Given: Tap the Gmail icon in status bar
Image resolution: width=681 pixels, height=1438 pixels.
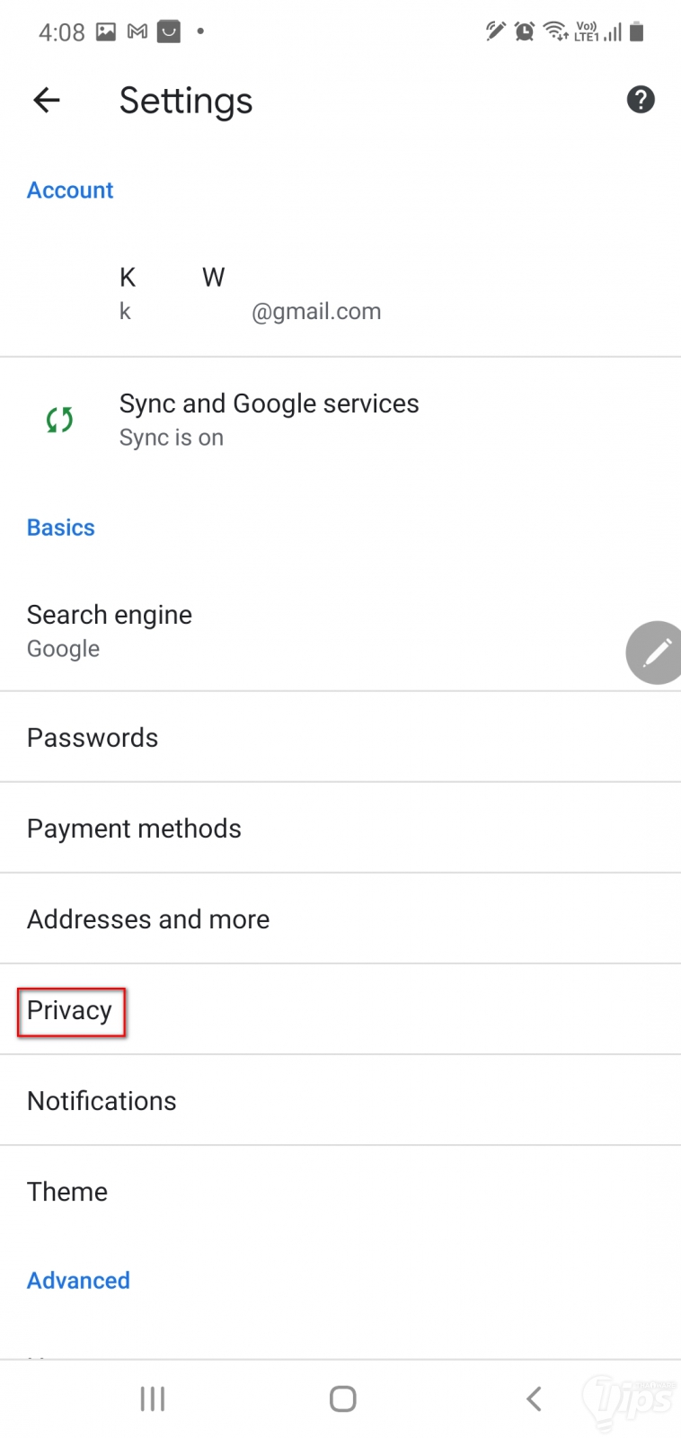Looking at the screenshot, I should (x=137, y=32).
